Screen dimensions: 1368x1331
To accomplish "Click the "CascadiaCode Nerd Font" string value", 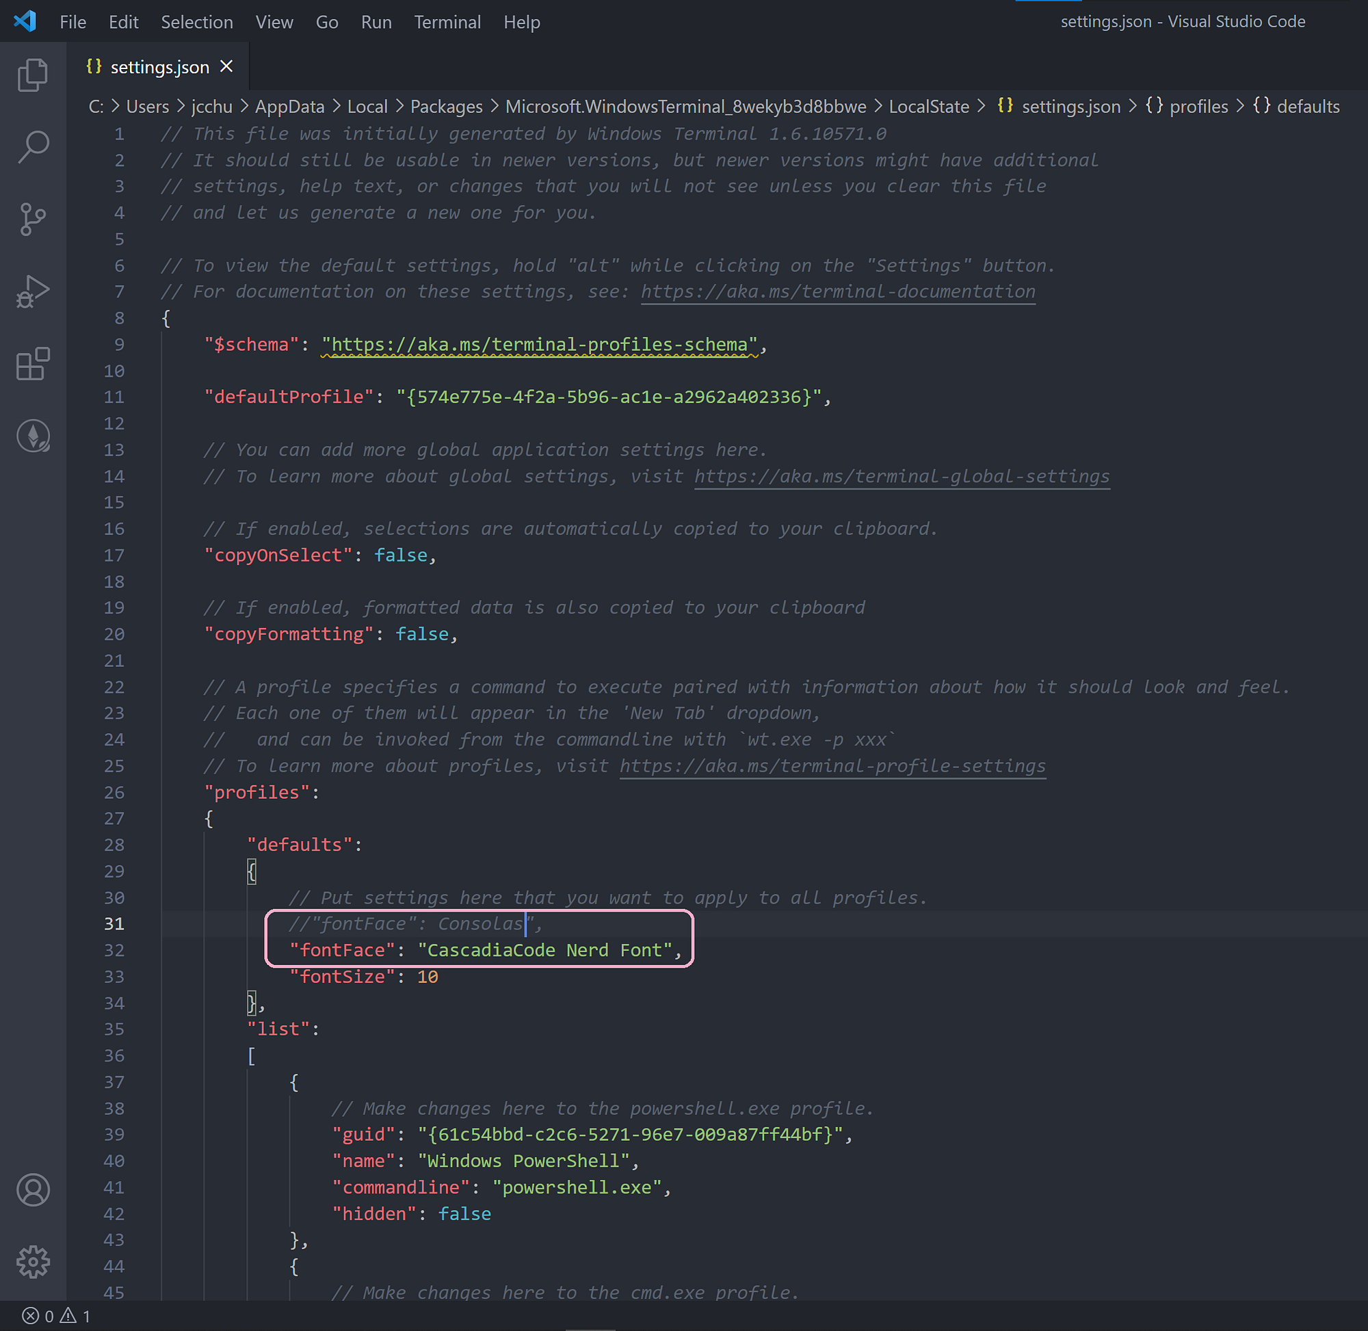I will (x=544, y=950).
